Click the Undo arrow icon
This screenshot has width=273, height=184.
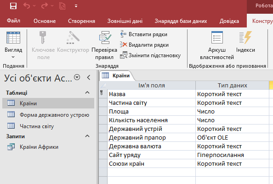pyautogui.click(x=27, y=6)
